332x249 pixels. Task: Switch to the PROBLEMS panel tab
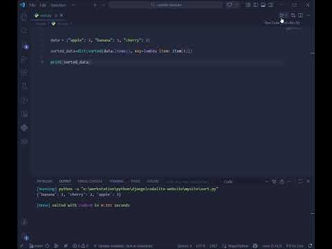pos(44,181)
